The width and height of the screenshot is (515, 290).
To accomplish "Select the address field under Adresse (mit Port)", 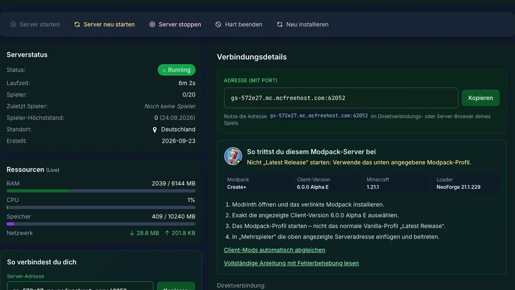I will click(x=341, y=98).
